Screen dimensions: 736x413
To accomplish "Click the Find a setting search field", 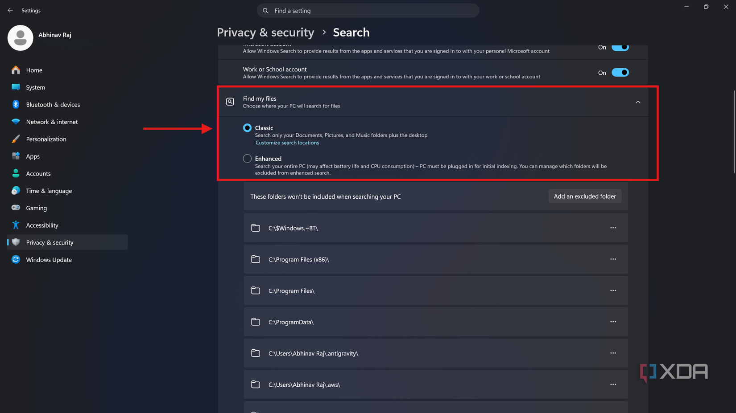I will [368, 11].
